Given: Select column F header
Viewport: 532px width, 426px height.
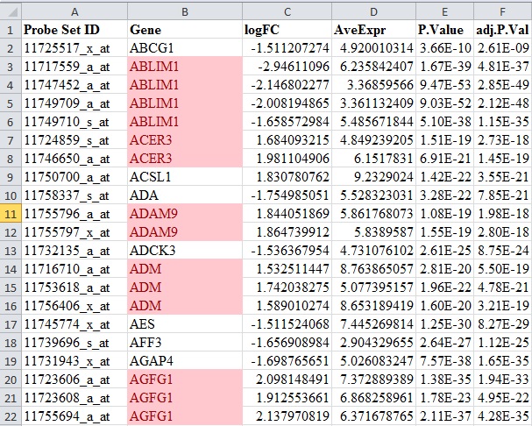Looking at the screenshot, I should pyautogui.click(x=503, y=12).
